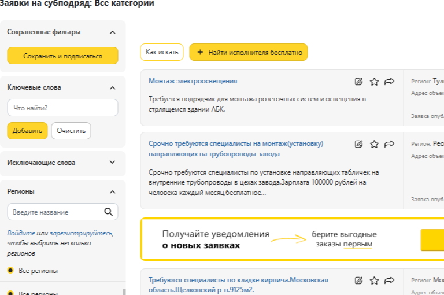Viewport: 444px width, 295px height.
Task: Collapse the Регионы filter section
Action: pyautogui.click(x=113, y=191)
